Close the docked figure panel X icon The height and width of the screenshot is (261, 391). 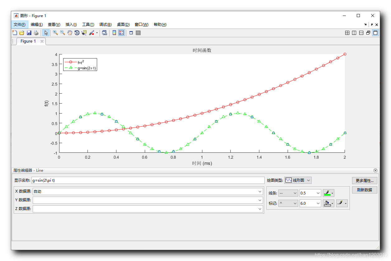pyautogui.click(x=377, y=25)
